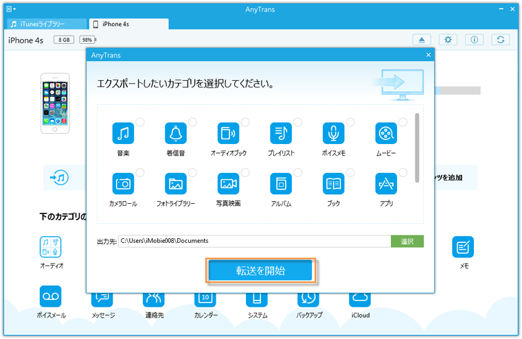Tick the radio circle for オーディオブック

tap(245, 122)
